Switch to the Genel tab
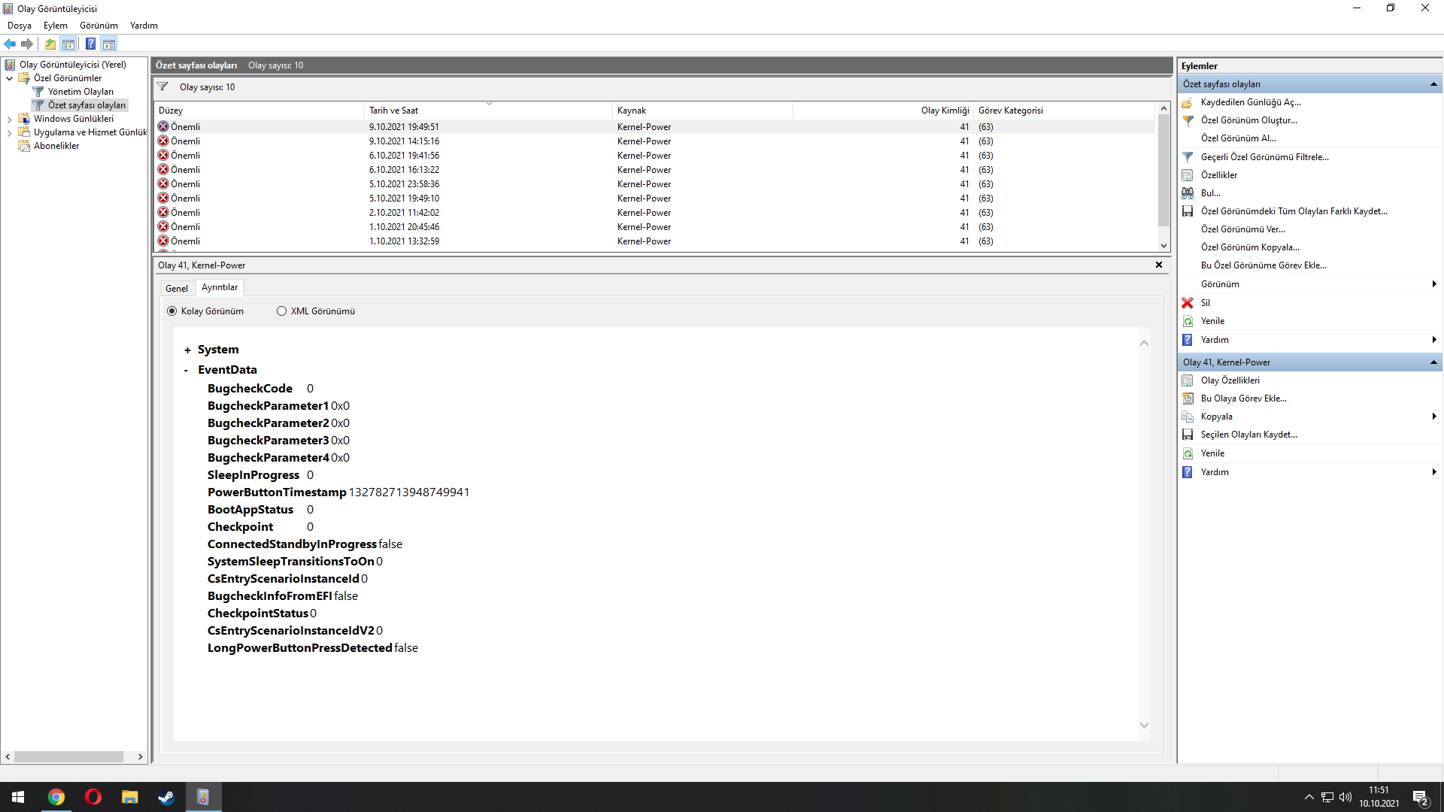Viewport: 1444px width, 812px height. coord(177,289)
